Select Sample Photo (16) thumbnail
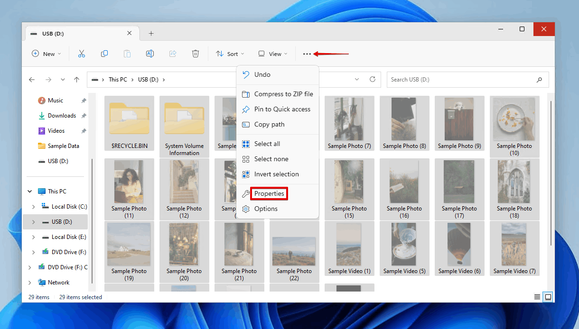579x329 pixels. (x=404, y=189)
